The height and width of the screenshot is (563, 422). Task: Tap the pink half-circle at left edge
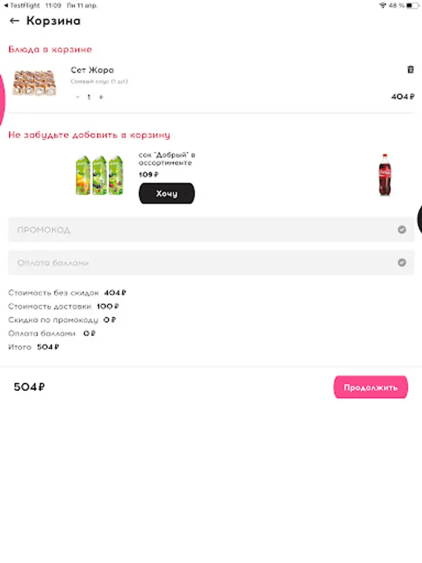(x=2, y=99)
